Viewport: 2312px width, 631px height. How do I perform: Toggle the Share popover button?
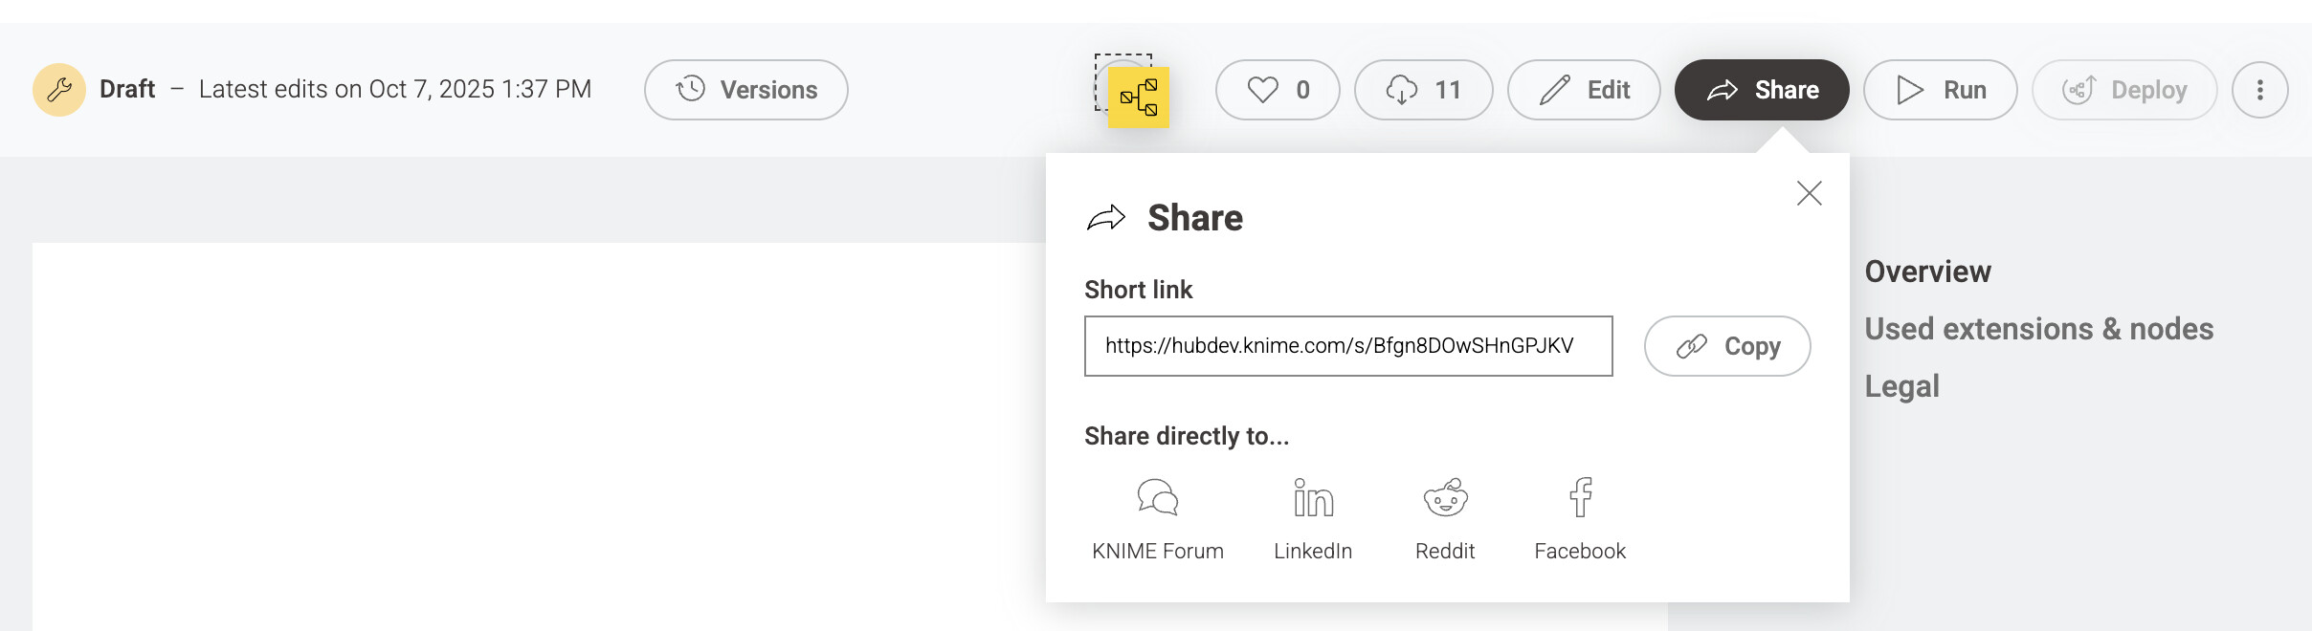tap(1761, 90)
